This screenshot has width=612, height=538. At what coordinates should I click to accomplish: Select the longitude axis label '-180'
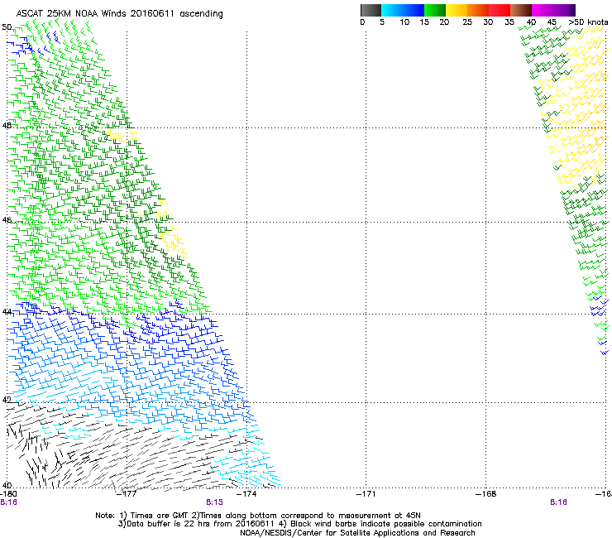8,494
